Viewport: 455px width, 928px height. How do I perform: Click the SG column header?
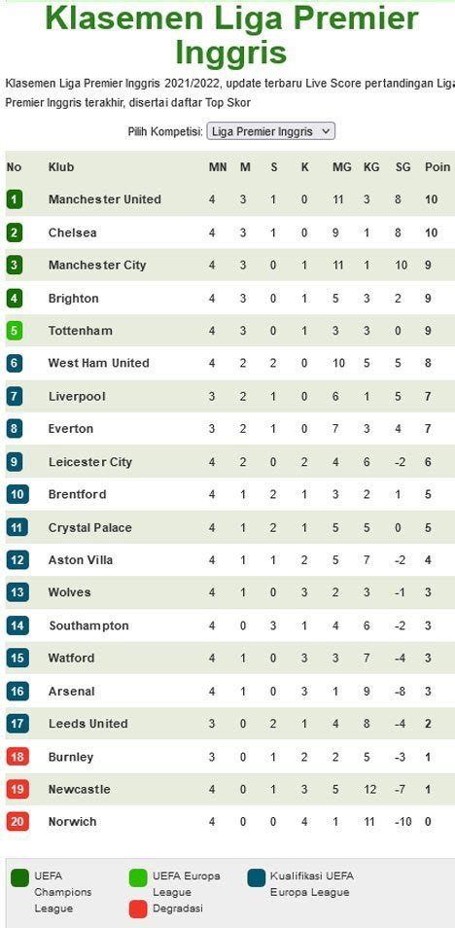[x=402, y=167]
